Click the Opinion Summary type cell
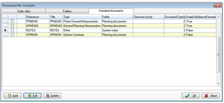The height and width of the screenshot is (103, 224). click(x=82, y=35)
